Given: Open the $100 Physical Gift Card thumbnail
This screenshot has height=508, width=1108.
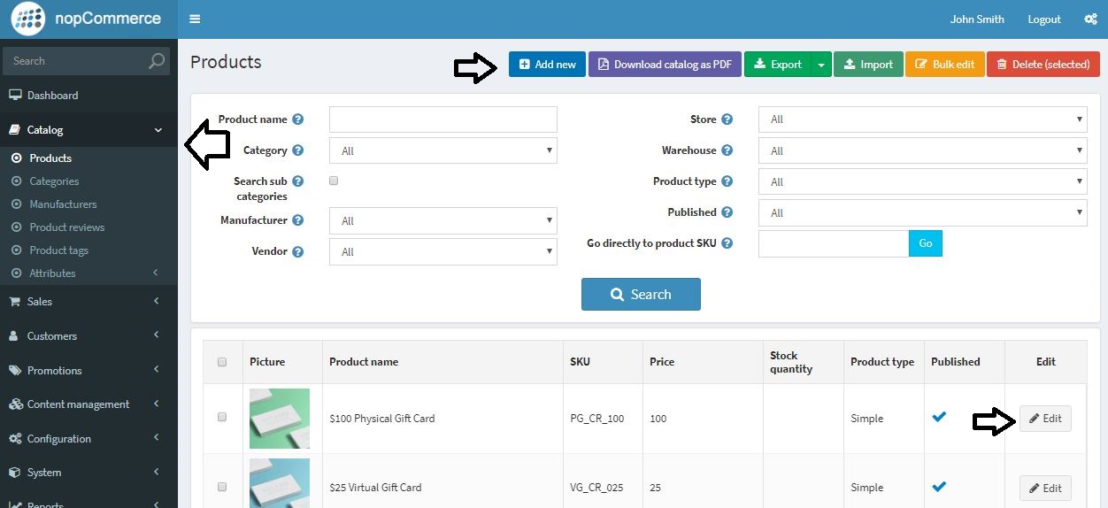Looking at the screenshot, I should pos(280,419).
